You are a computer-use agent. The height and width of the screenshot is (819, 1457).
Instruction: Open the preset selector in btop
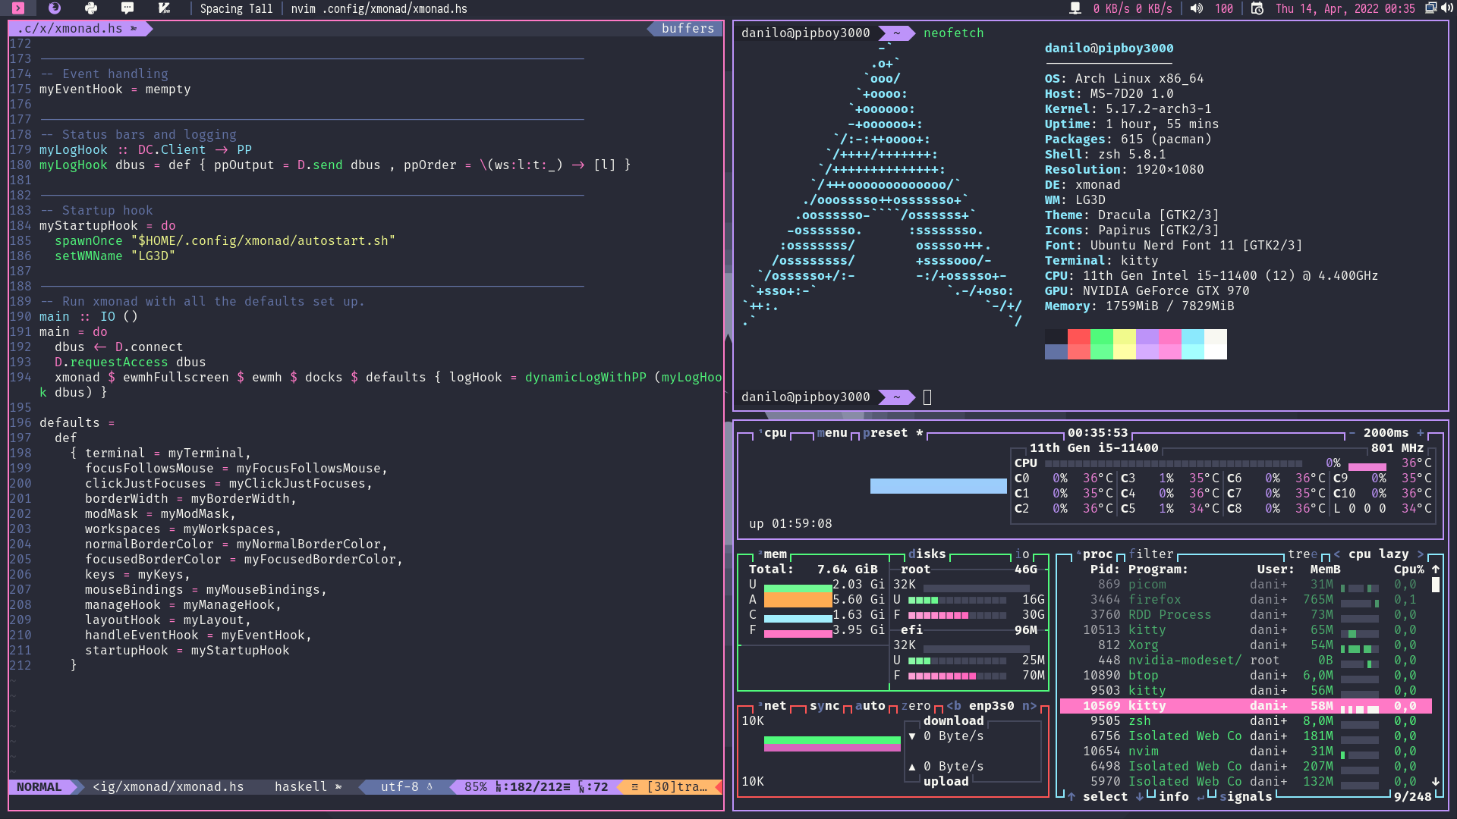click(885, 433)
